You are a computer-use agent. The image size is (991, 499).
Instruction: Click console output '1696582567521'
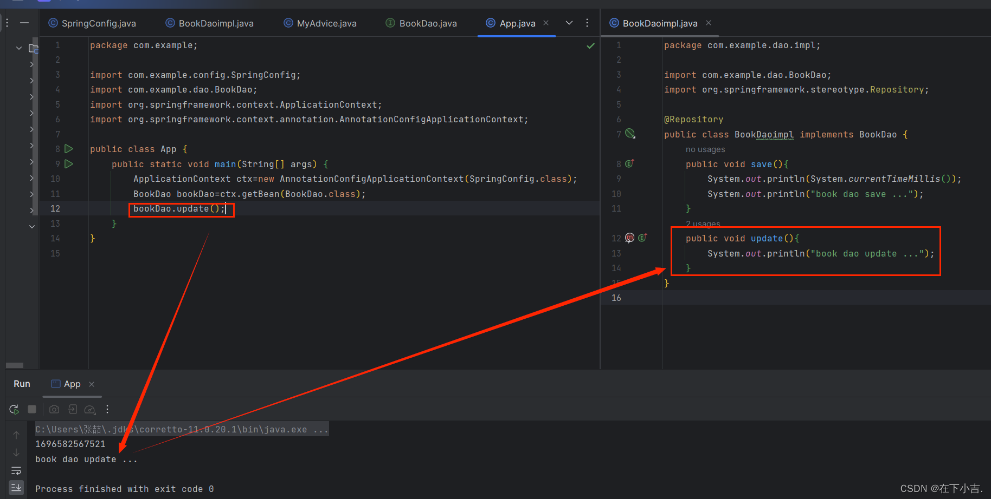pyautogui.click(x=70, y=444)
